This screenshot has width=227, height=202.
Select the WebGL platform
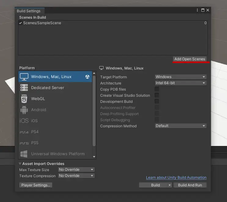[55, 99]
